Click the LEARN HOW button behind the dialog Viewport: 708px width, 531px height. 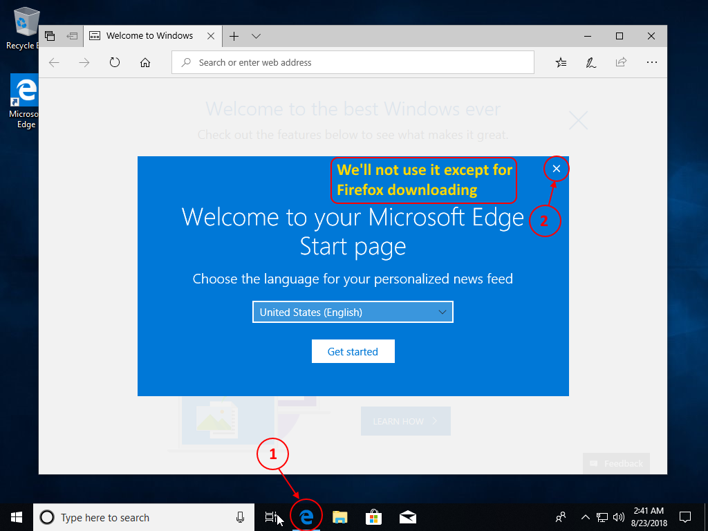[405, 421]
